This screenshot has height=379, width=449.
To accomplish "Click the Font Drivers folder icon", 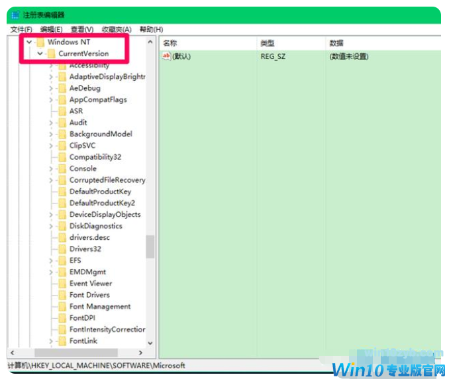I will coord(62,295).
